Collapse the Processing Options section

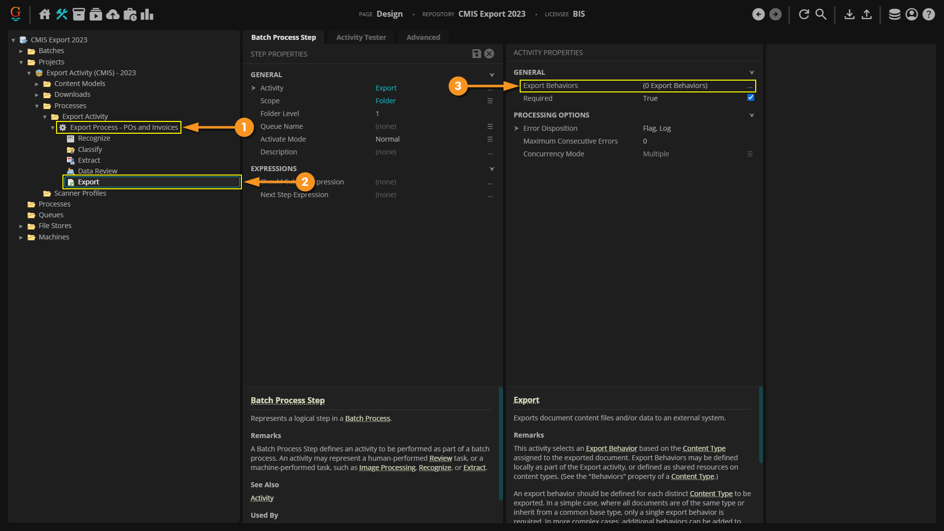(x=751, y=116)
